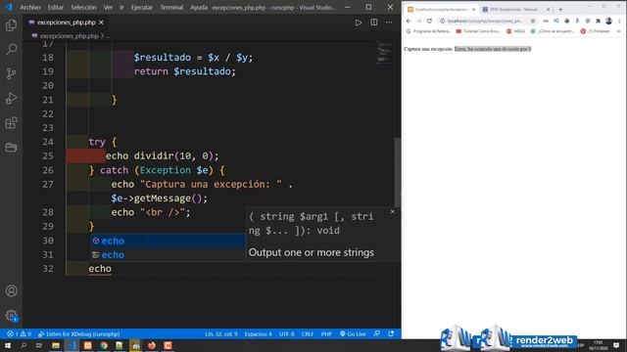
Task: Open More Actions ellipsis in editor
Action: pos(389,22)
